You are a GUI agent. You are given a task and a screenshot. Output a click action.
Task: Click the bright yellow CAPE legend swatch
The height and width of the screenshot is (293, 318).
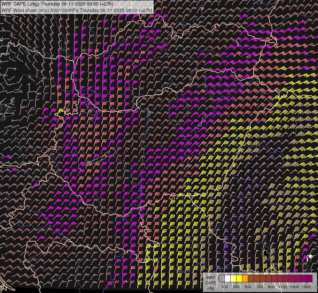coord(239,279)
